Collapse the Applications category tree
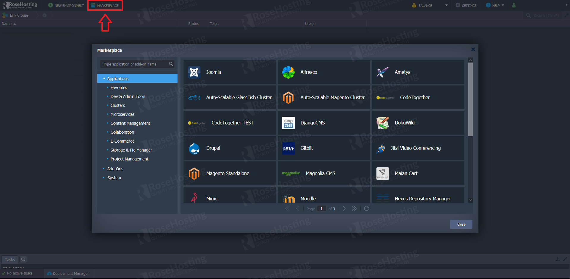 point(104,78)
